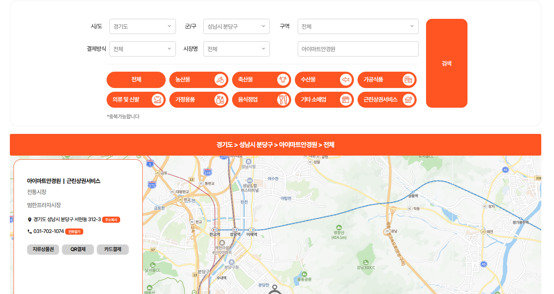
Task: Toggle the 수산물 category filter
Action: point(324,80)
